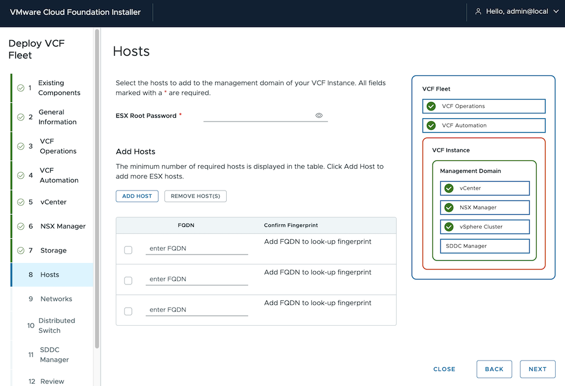The height and width of the screenshot is (386, 565).
Task: Click the second enter FQDN field
Action: click(197, 279)
